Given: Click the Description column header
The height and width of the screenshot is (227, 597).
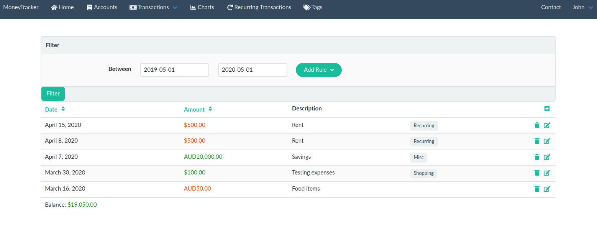Looking at the screenshot, I should [x=307, y=109].
